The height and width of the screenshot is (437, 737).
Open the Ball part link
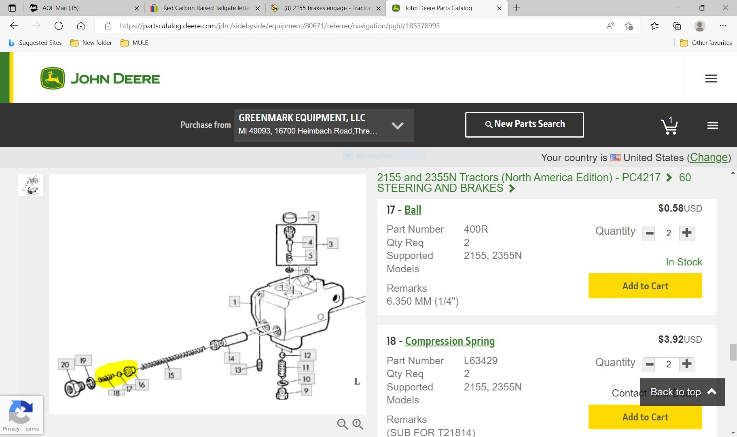click(413, 210)
